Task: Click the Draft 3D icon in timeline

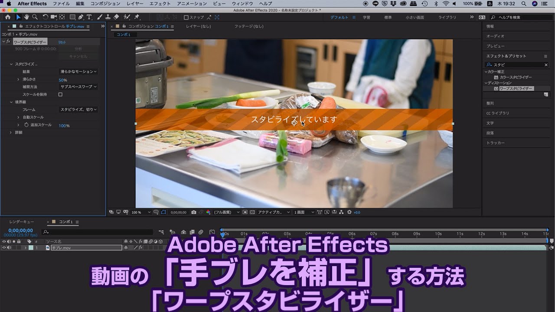Action: (x=172, y=232)
